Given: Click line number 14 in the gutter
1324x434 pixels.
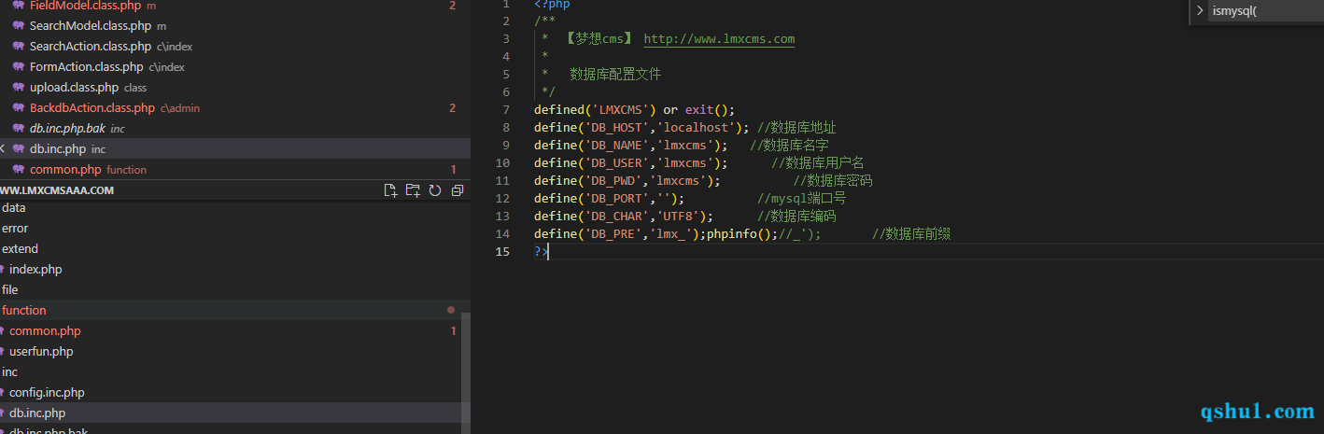Looking at the screenshot, I should tap(503, 234).
